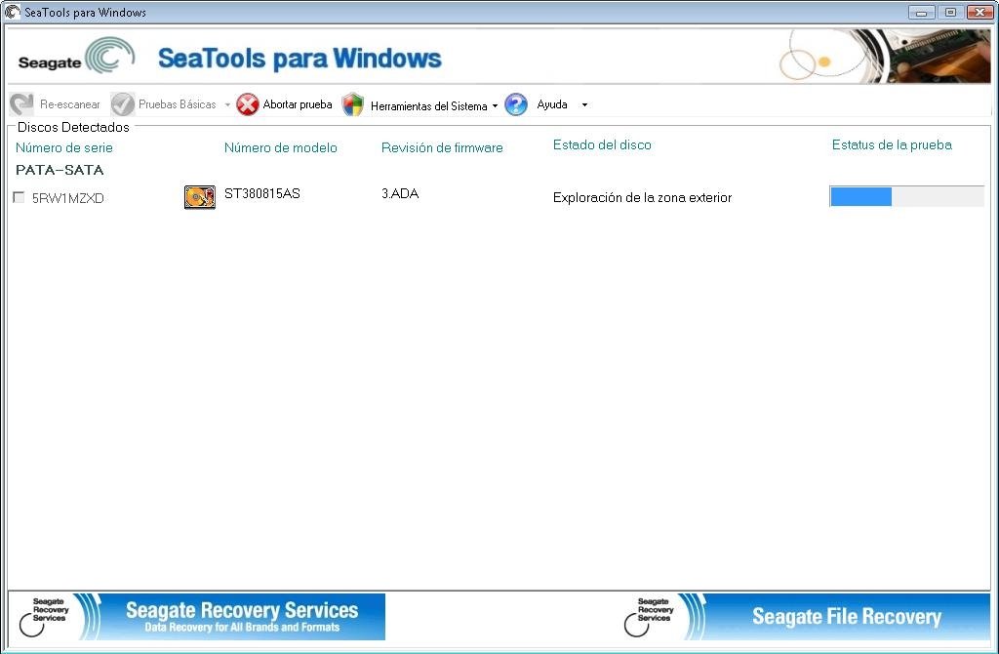Select the serial number 5RW1MZXD text
This screenshot has width=999, height=654.
click(x=67, y=198)
